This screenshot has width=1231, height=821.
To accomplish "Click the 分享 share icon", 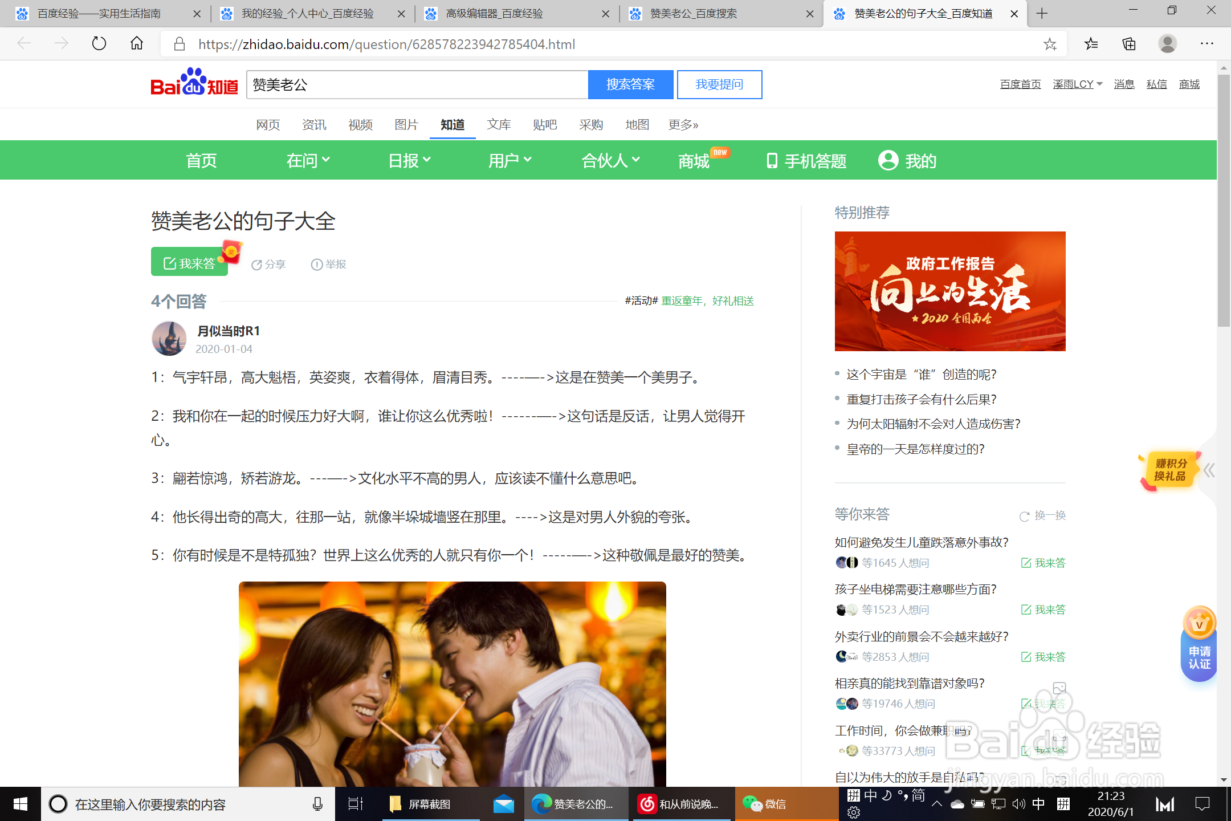I will tap(257, 265).
